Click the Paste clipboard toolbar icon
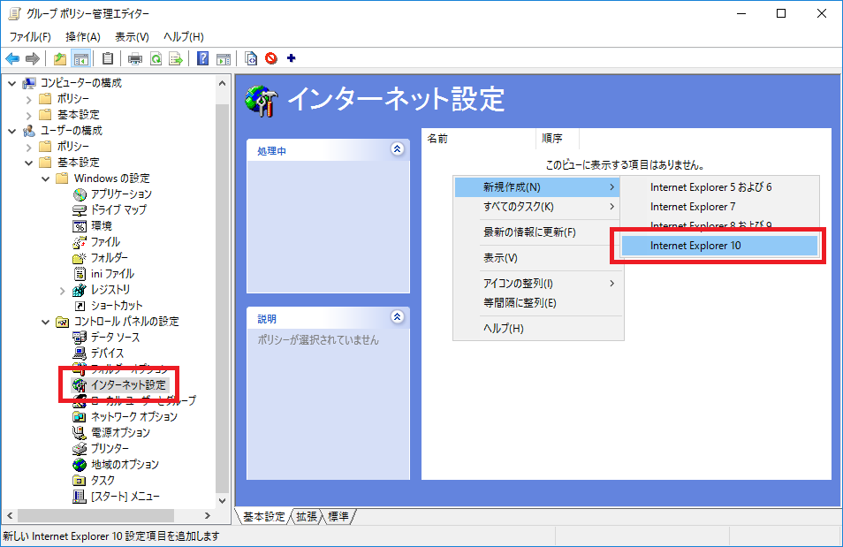The width and height of the screenshot is (843, 547). pos(108,58)
